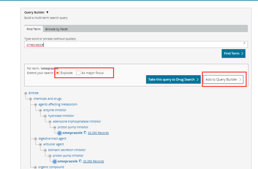
Task: Click the blue dot beside first omeprazole
Action: pos(59,133)
